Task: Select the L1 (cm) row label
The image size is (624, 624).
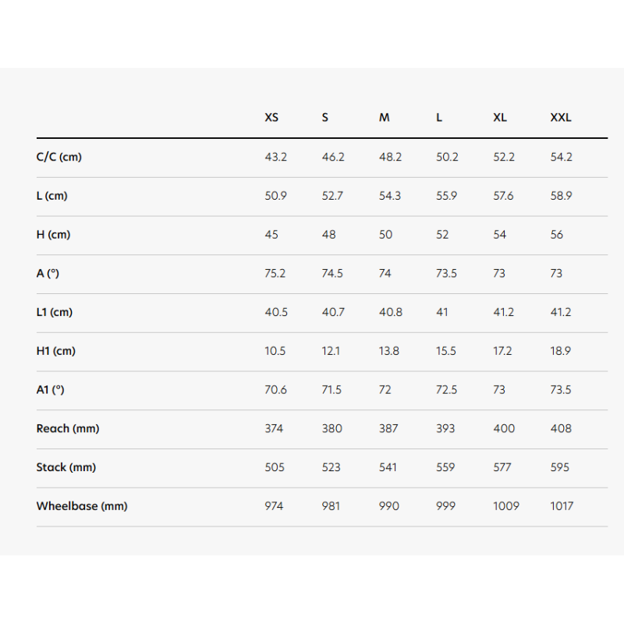Action: click(x=55, y=312)
